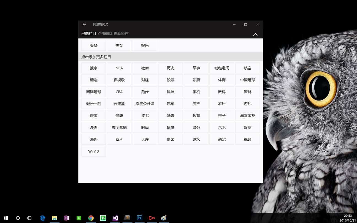357x223 pixels.
Task: Add the Win10 column
Action: [x=94, y=151]
